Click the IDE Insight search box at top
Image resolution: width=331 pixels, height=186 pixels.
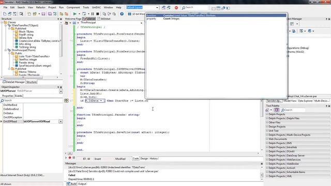[x=194, y=8]
